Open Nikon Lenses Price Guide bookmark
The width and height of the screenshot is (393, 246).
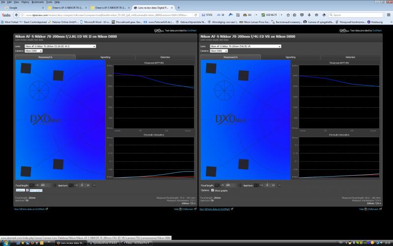[x=255, y=22]
